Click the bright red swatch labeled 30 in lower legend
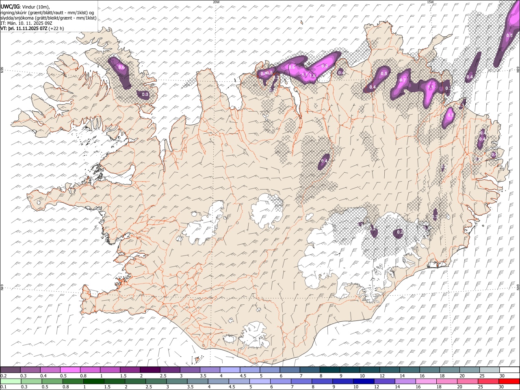This screenshot has height=390, width=520. (x=509, y=381)
